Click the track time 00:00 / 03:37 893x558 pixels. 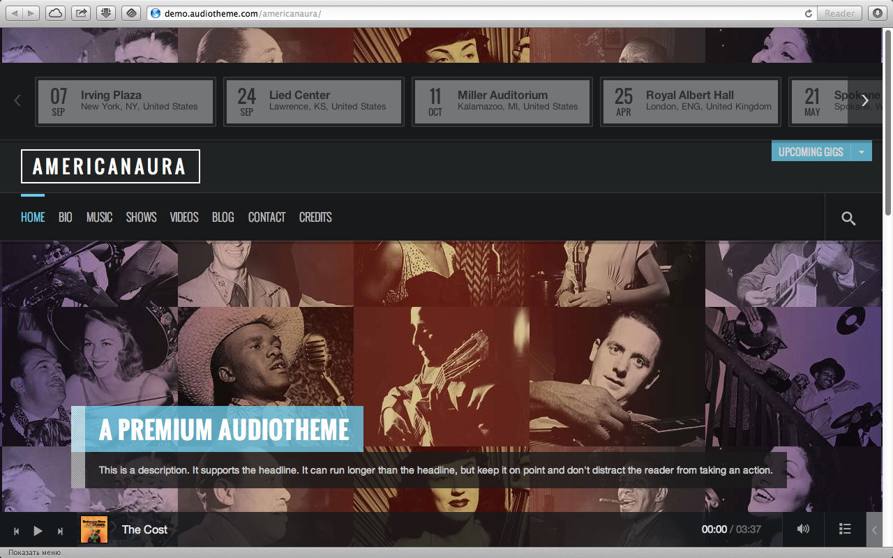(731, 529)
